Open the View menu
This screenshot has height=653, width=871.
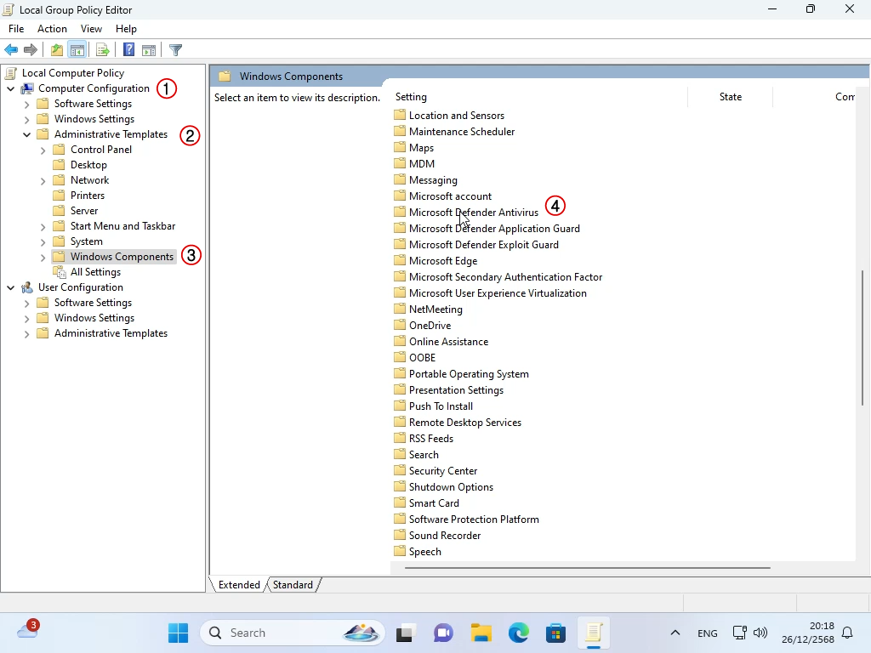pos(91,29)
